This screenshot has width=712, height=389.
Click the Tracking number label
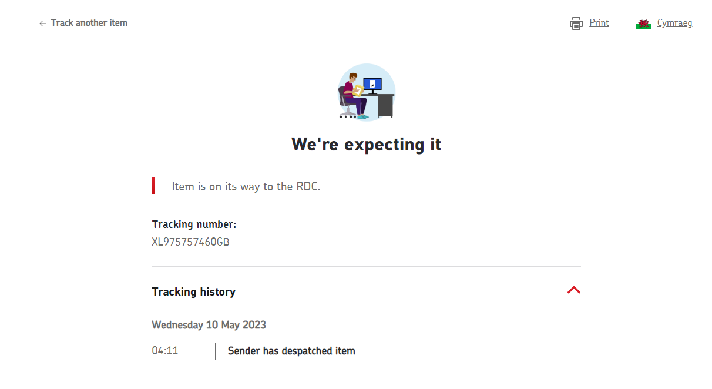tap(194, 224)
